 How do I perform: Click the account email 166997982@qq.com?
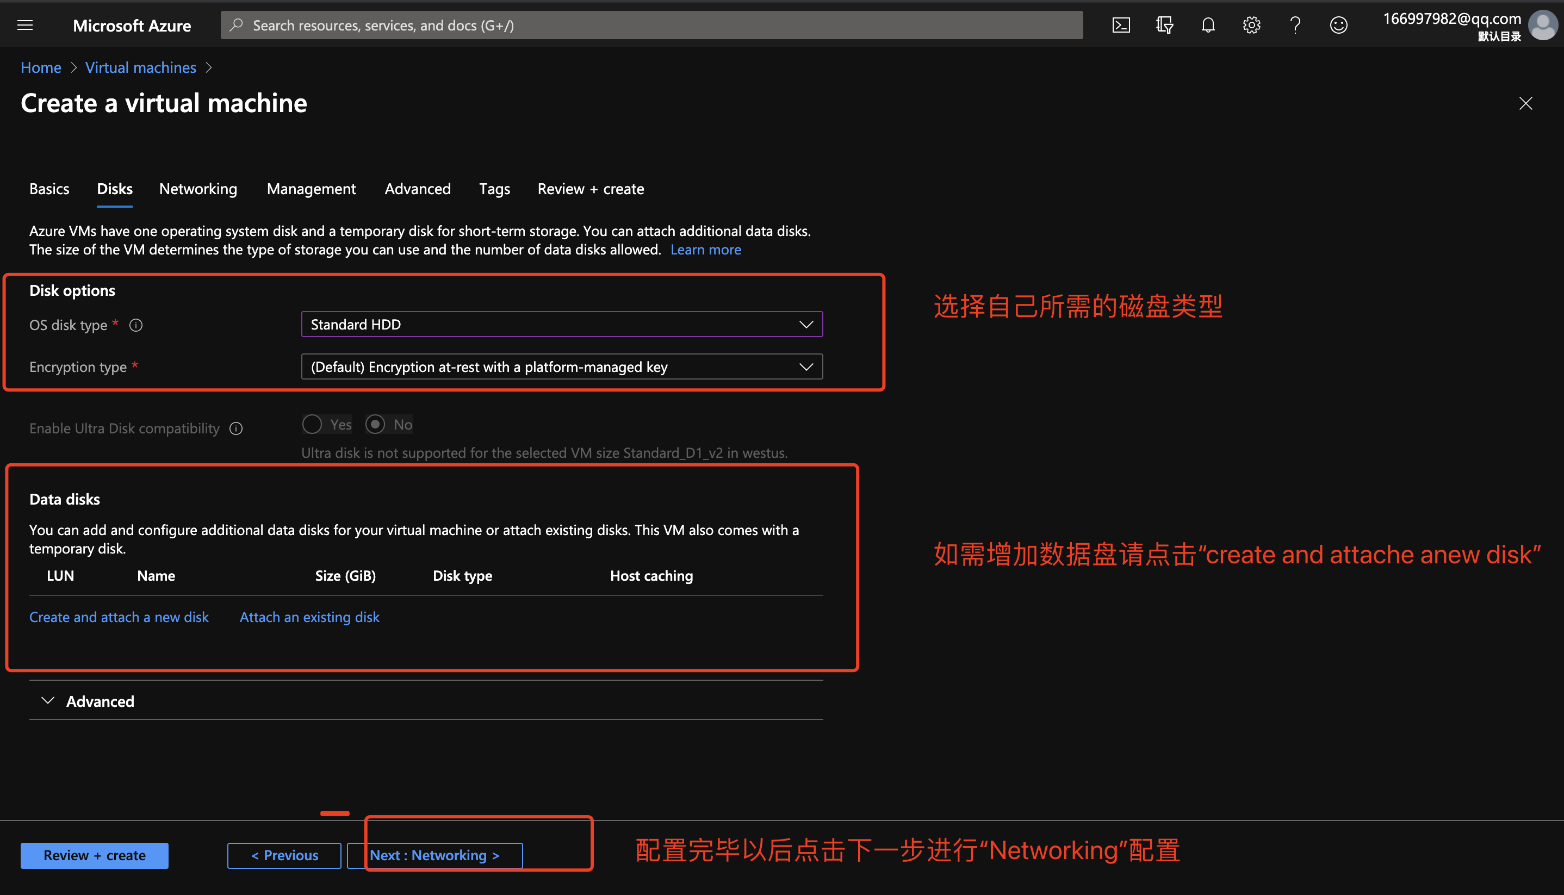[1452, 18]
